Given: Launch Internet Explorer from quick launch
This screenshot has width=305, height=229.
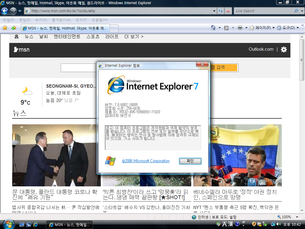Looking at the screenshot, I should point(35,225).
